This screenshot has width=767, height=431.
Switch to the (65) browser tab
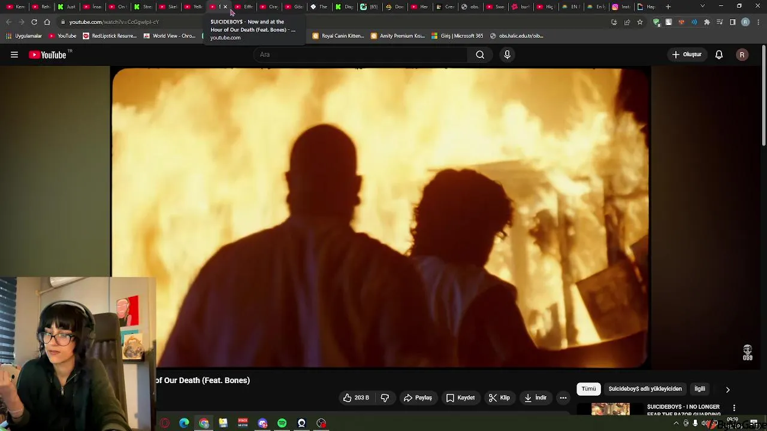[369, 7]
